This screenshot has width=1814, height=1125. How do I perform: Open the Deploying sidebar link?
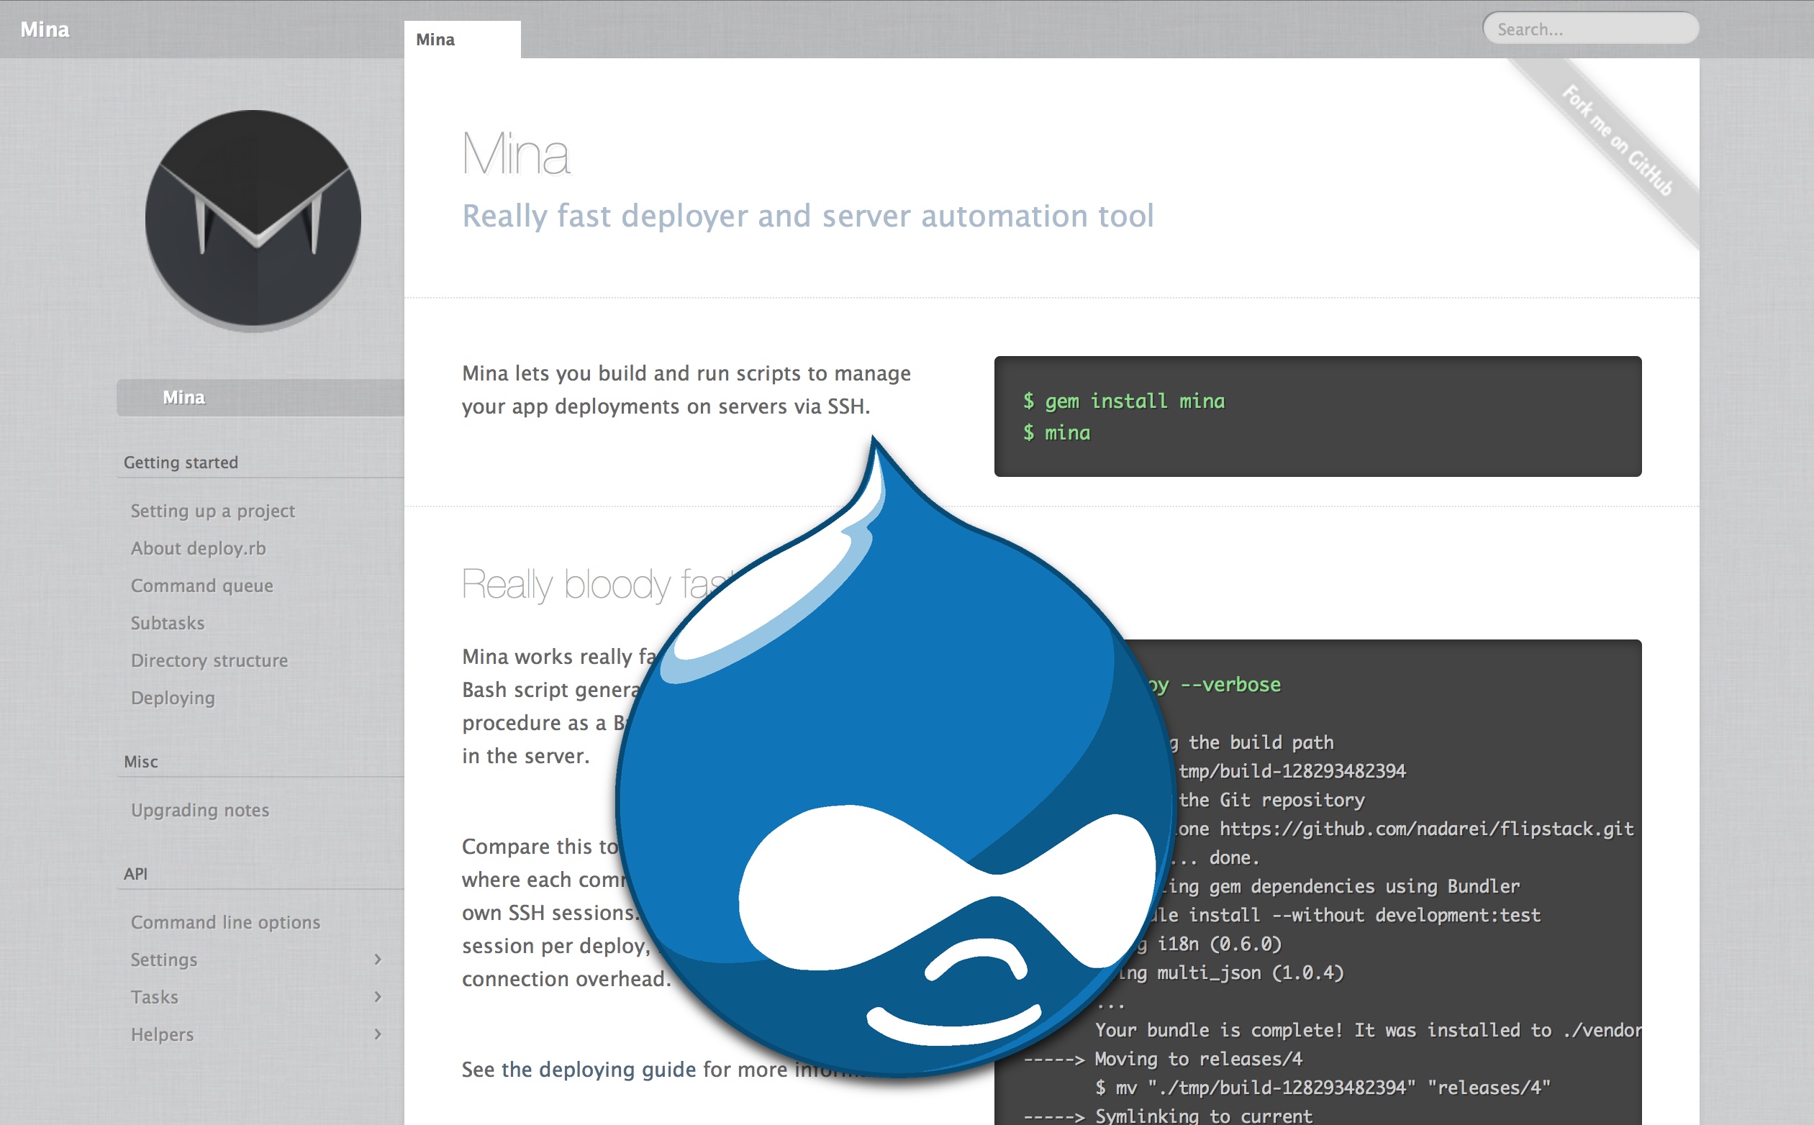pos(173,698)
